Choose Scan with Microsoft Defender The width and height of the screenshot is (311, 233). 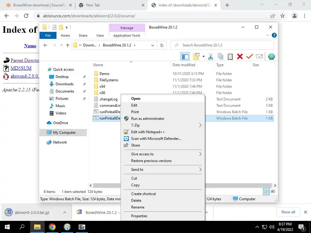[x=163, y=139]
